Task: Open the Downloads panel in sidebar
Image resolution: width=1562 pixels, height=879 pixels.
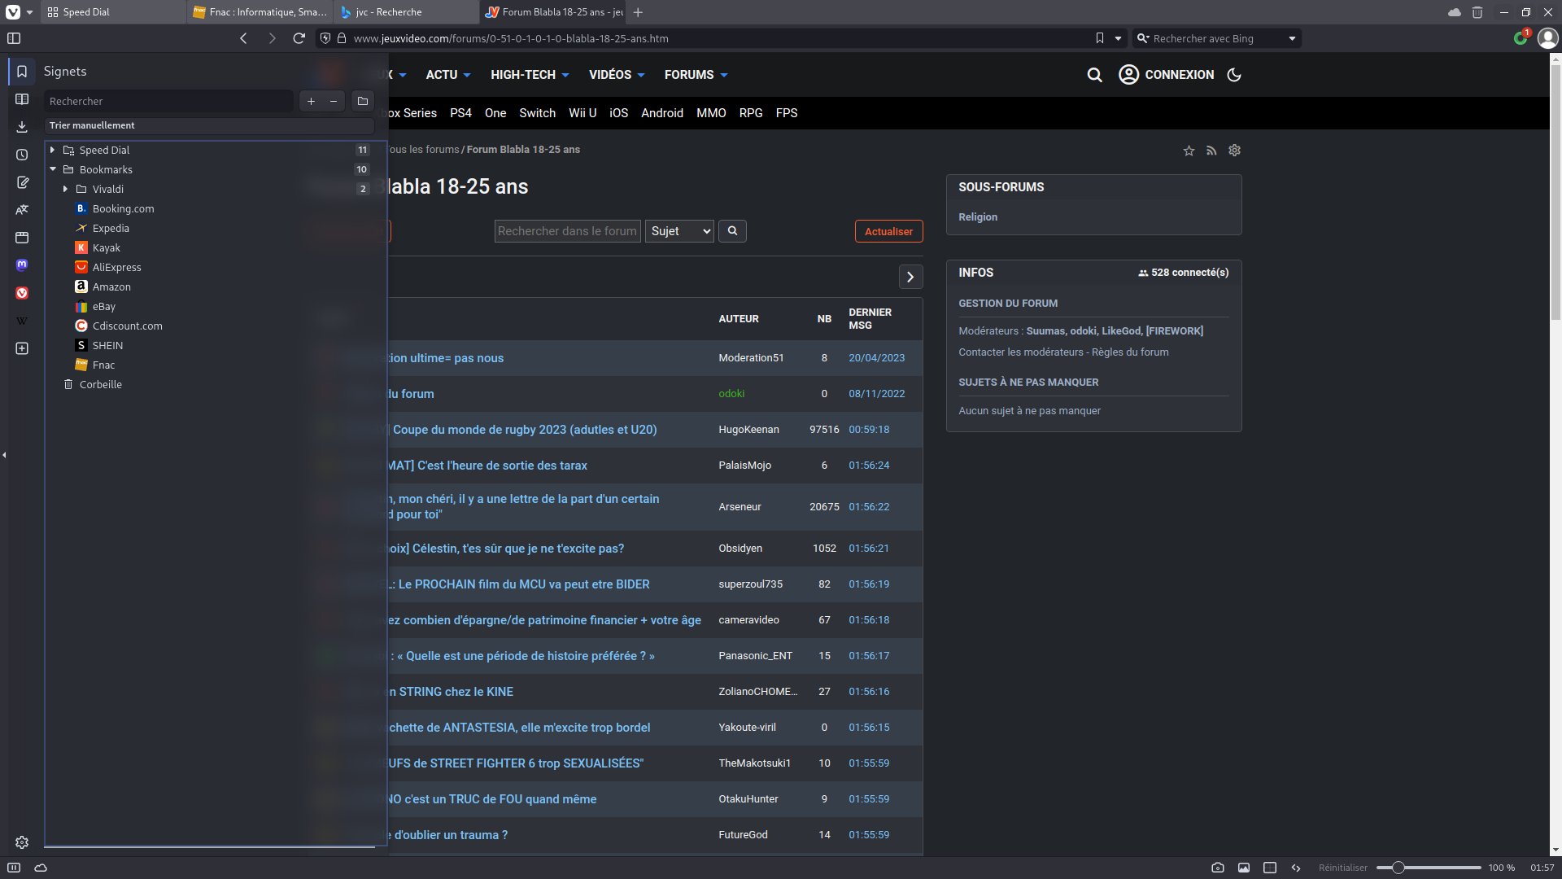Action: (22, 127)
